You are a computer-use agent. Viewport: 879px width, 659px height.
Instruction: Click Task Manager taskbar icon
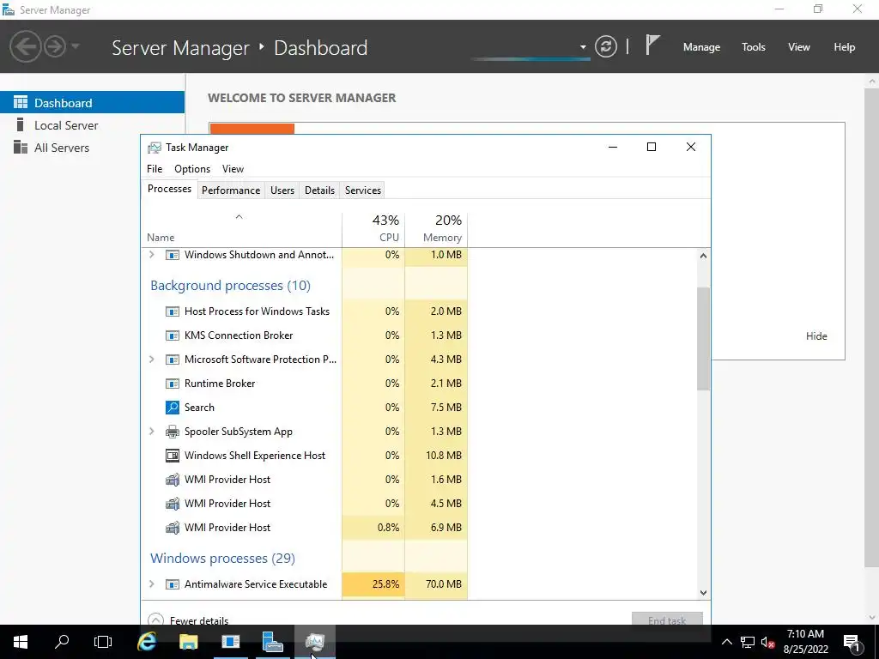(x=314, y=642)
